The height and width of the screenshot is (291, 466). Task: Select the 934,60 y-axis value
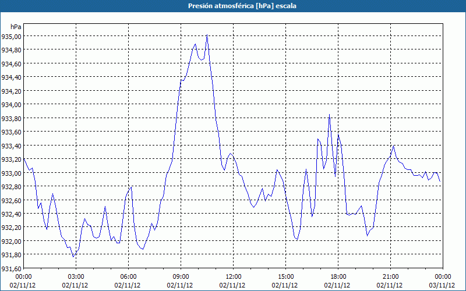point(11,64)
